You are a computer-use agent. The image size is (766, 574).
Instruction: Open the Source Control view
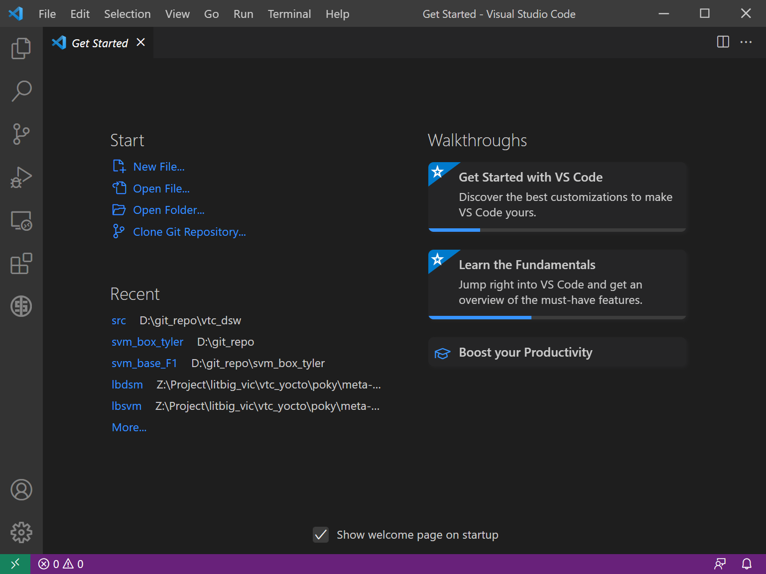(21, 134)
